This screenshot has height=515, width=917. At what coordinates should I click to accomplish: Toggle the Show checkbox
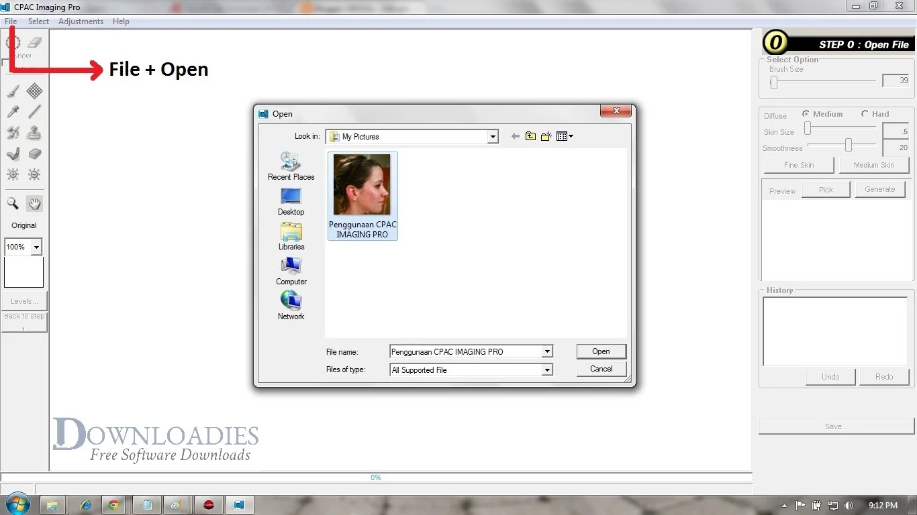click(5, 64)
